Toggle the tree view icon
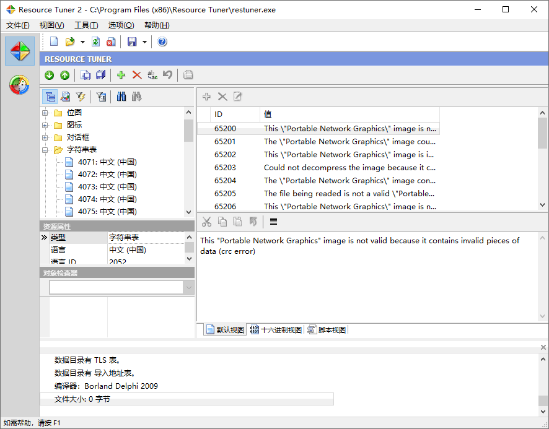549x429 pixels. pos(50,97)
